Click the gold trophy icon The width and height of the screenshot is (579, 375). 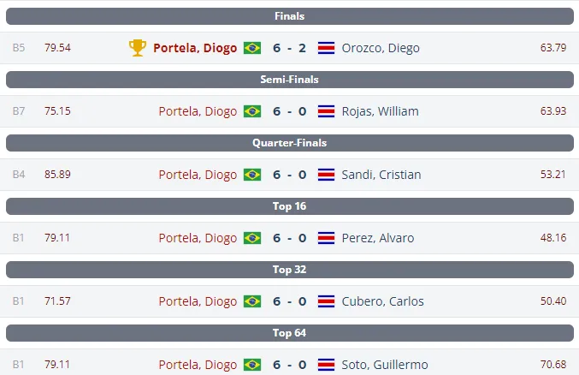137,48
